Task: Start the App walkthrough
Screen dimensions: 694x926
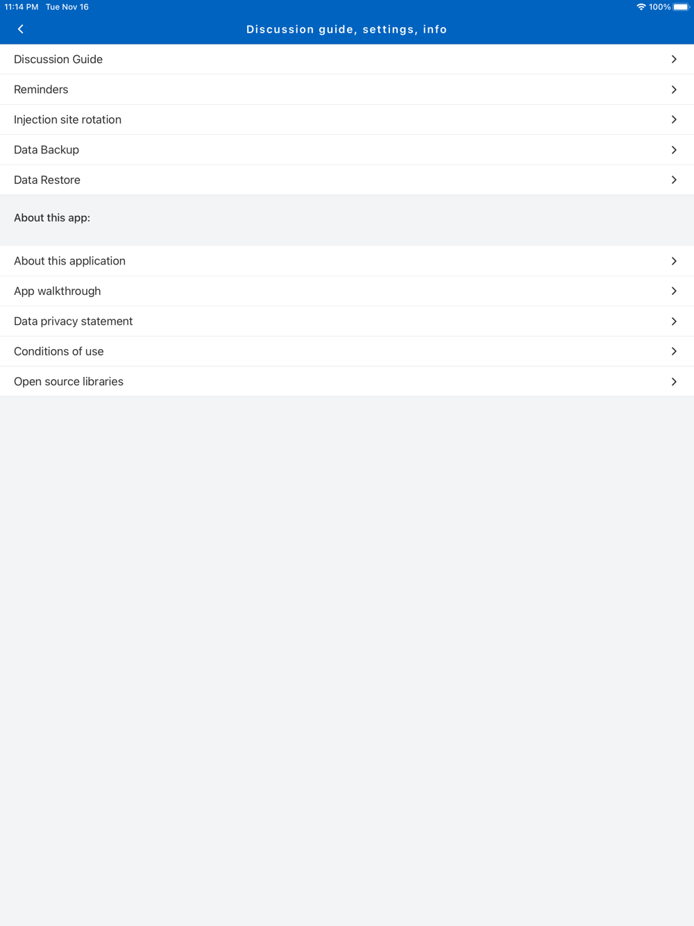Action: (347, 291)
